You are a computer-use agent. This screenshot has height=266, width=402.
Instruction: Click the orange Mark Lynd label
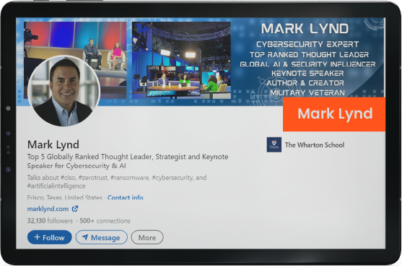coord(334,114)
